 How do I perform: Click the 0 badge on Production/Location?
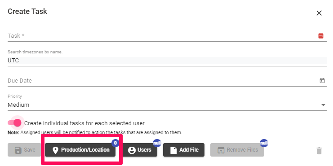click(x=115, y=143)
